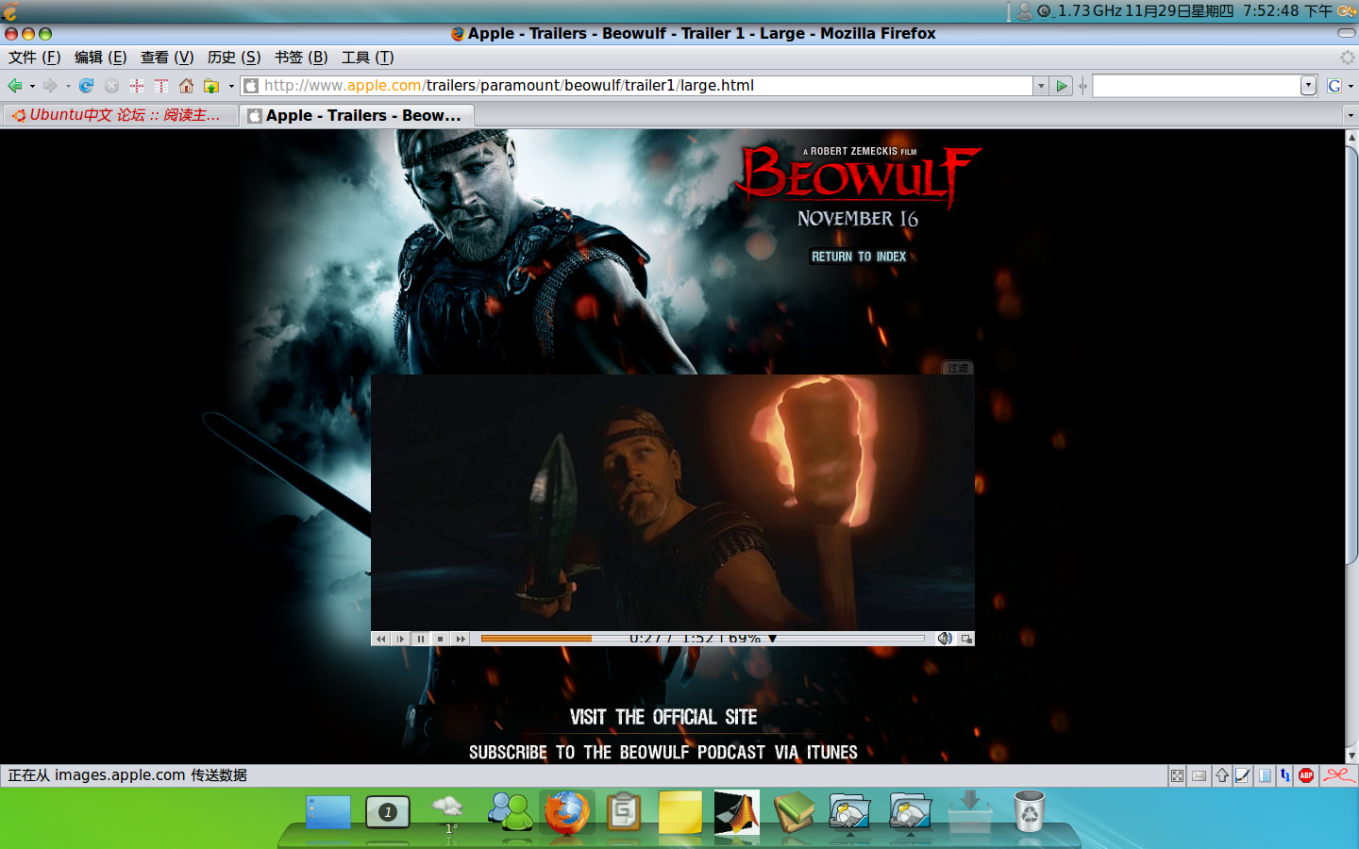The width and height of the screenshot is (1359, 849).
Task: Toggle fullscreen in the video player
Action: pos(966,639)
